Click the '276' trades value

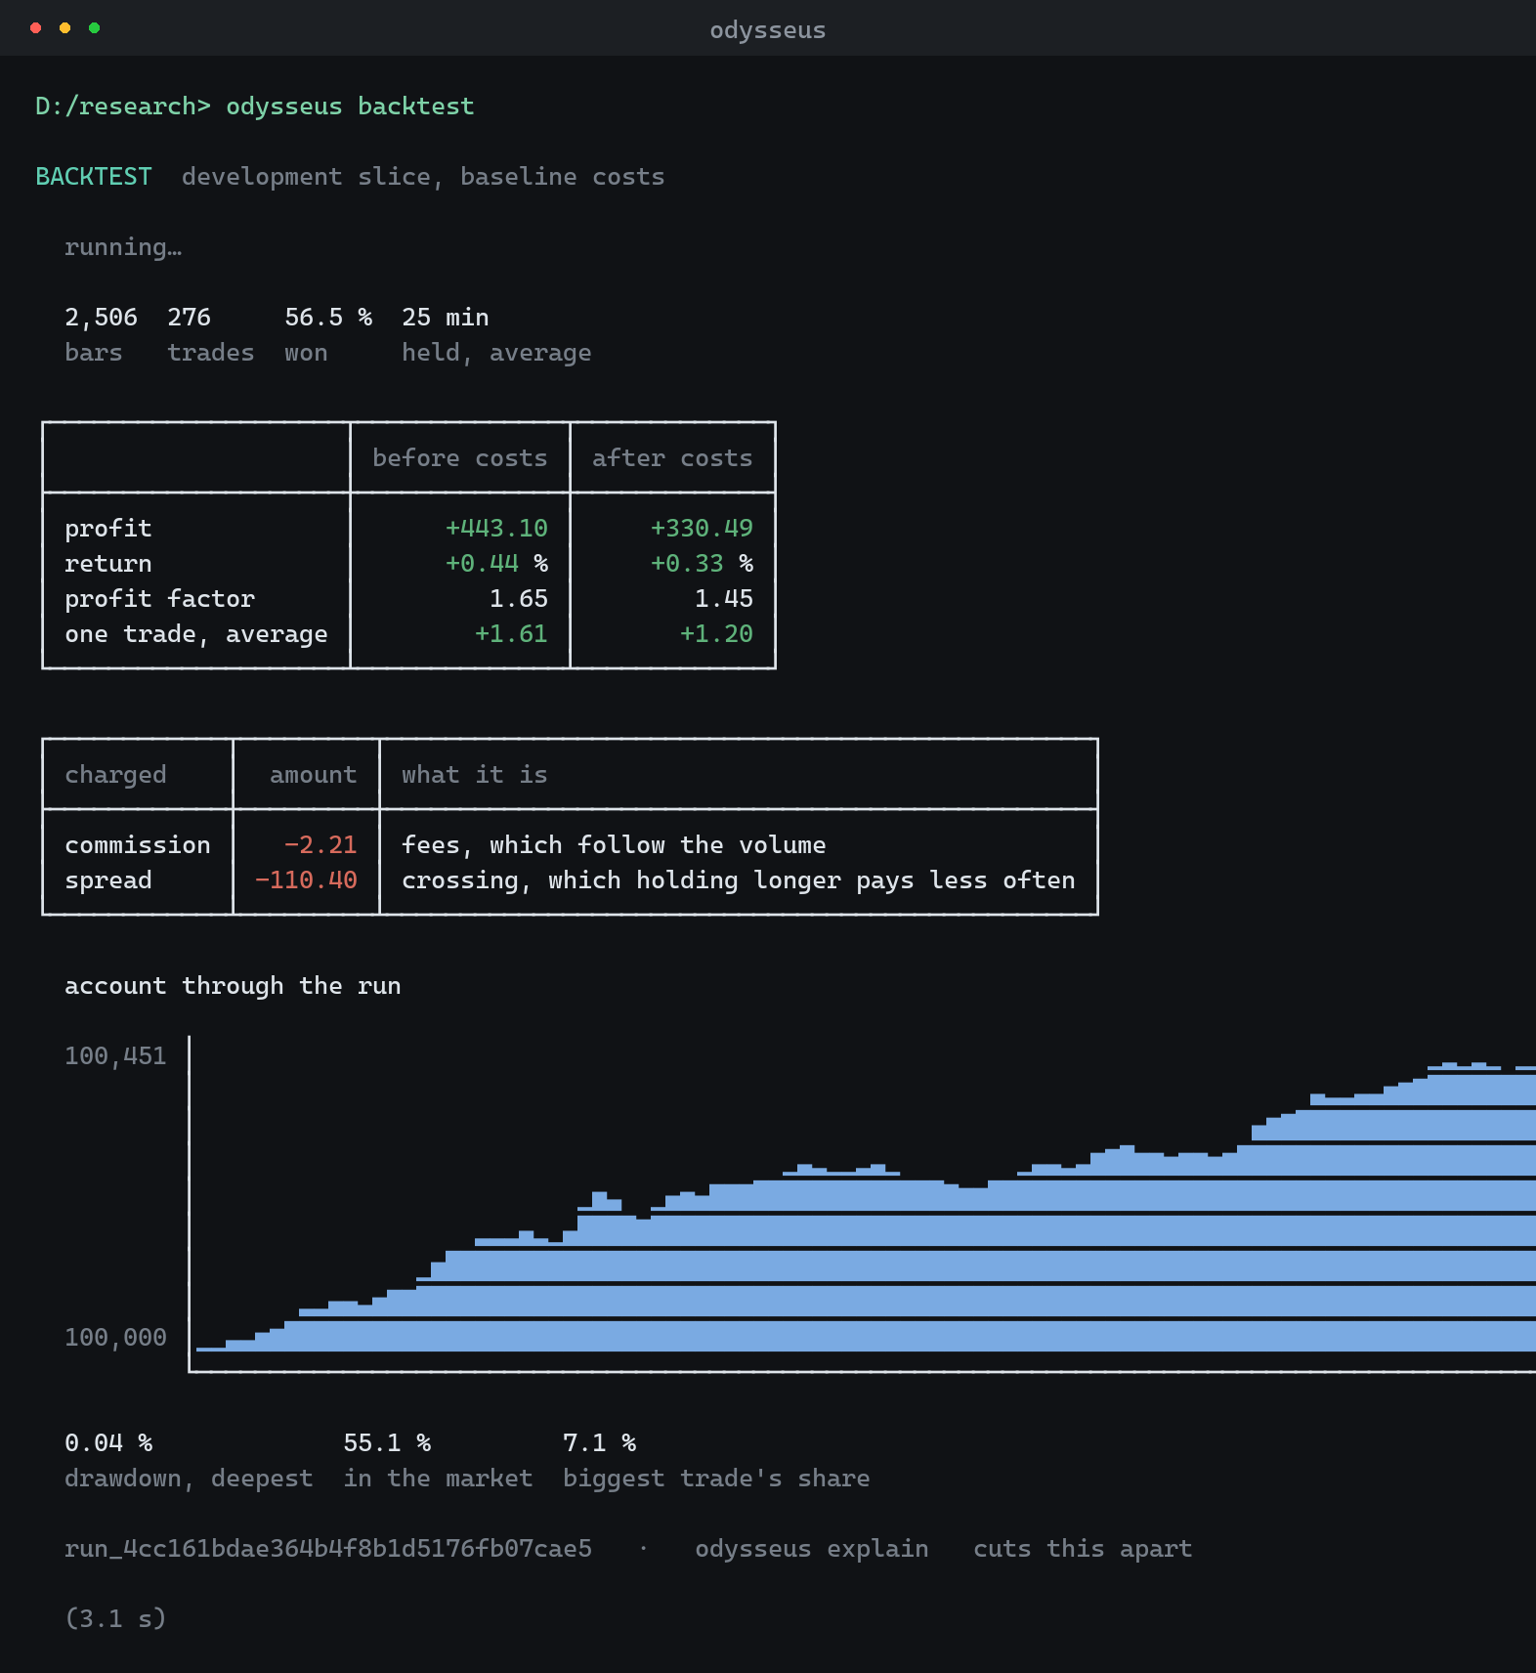pyautogui.click(x=189, y=318)
